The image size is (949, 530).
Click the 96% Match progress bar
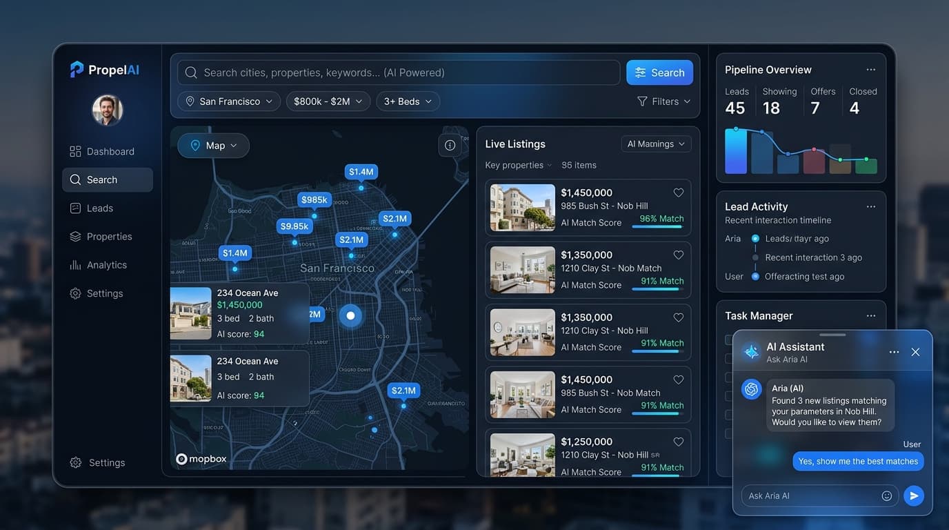tap(657, 226)
